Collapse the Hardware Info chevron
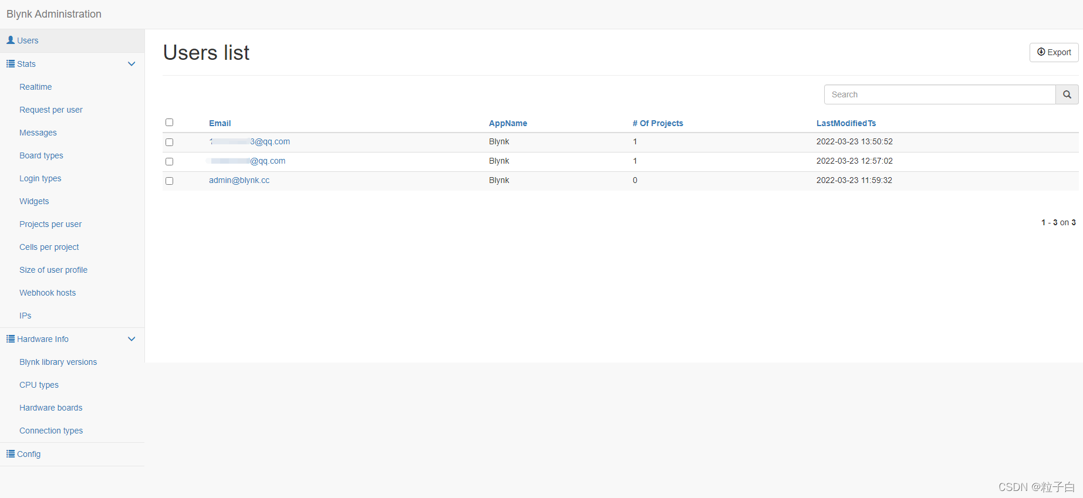This screenshot has height=498, width=1083. 131,339
